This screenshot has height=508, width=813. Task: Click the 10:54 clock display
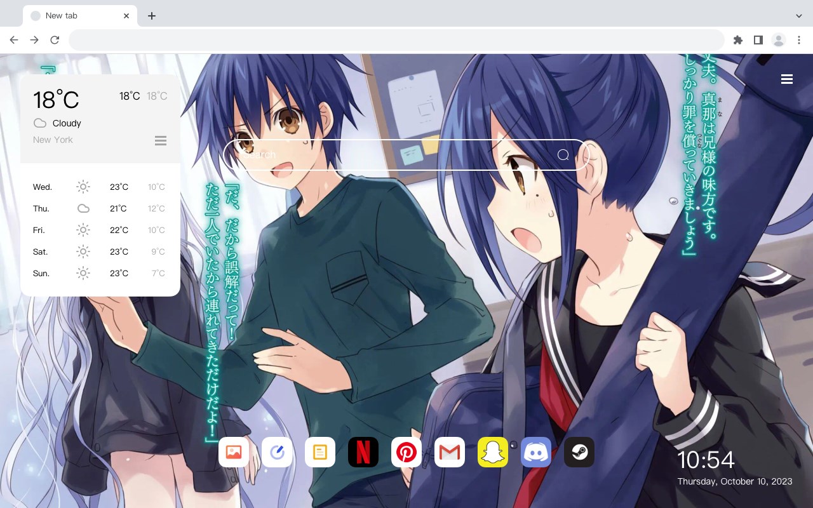(706, 459)
